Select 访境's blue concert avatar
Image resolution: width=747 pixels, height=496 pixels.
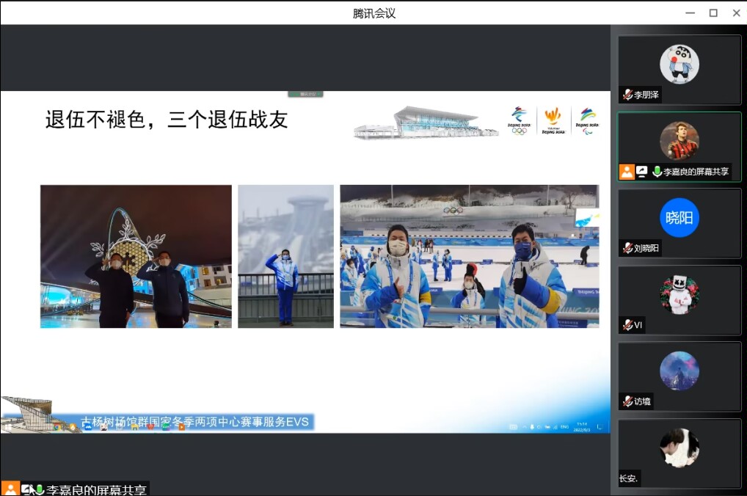coord(679,371)
